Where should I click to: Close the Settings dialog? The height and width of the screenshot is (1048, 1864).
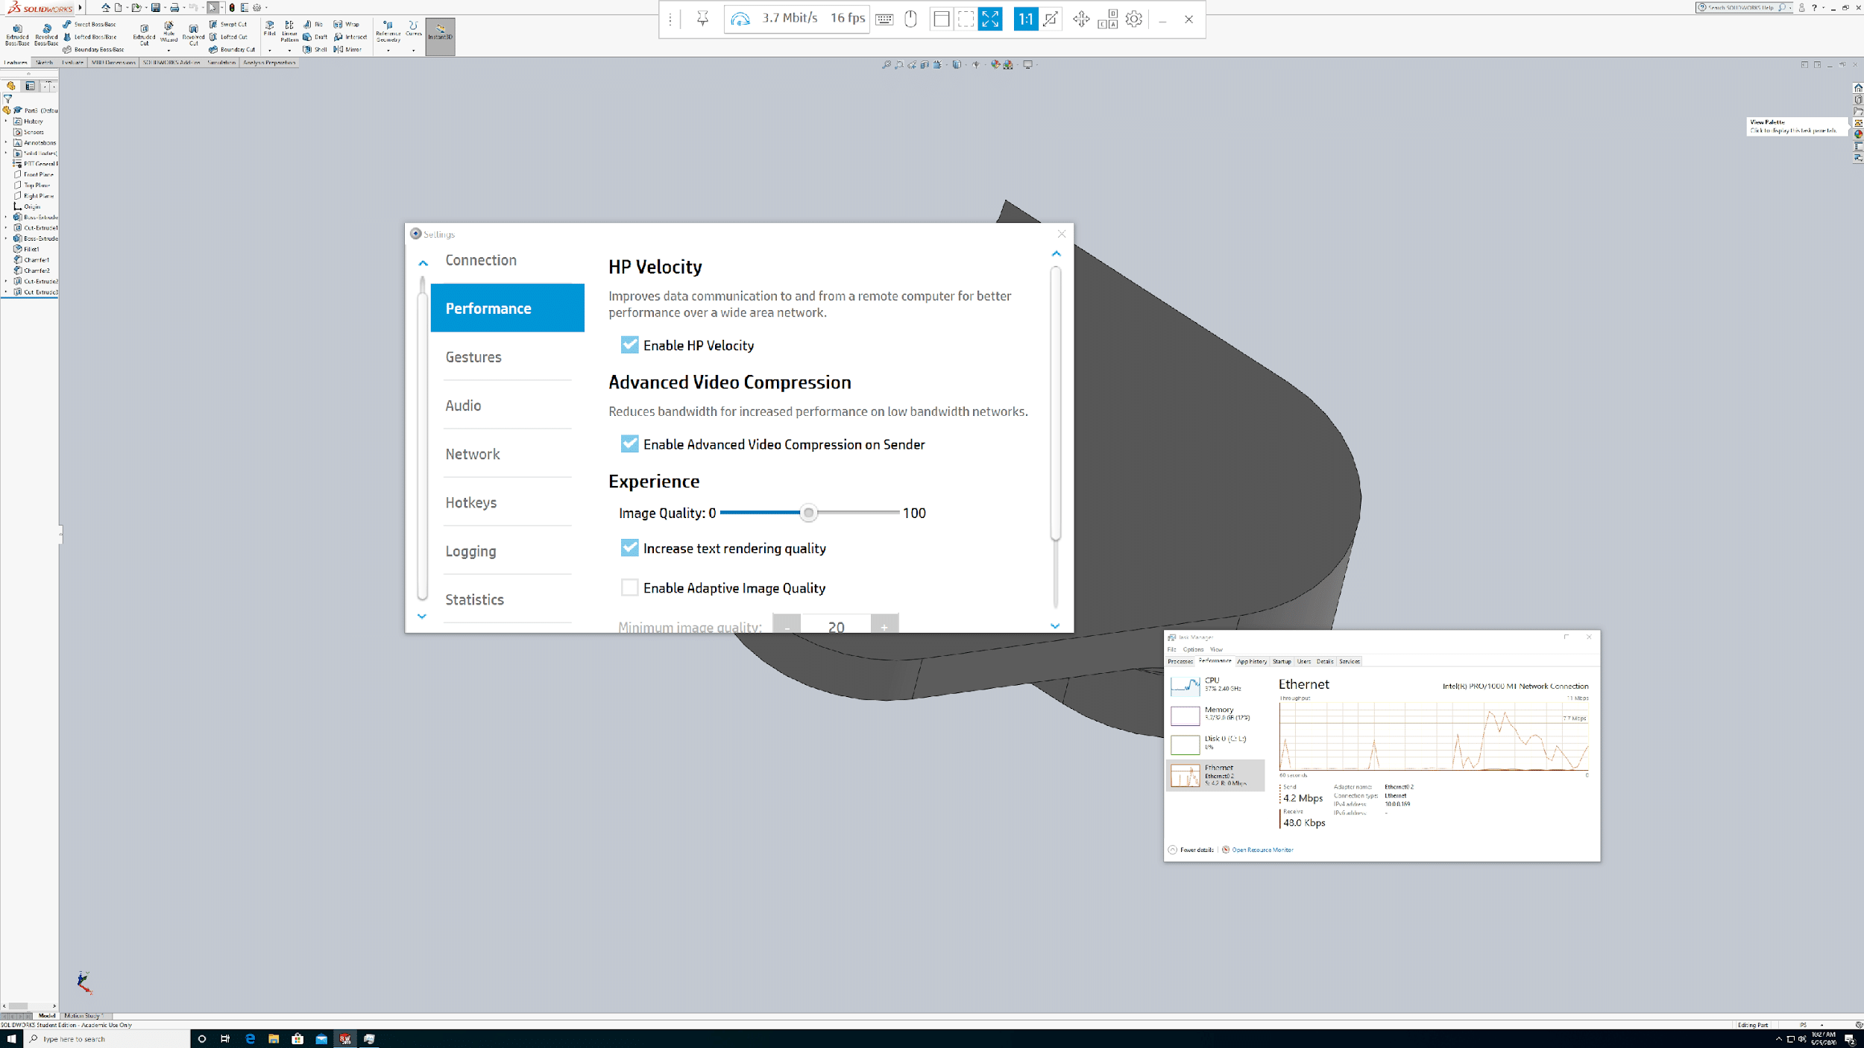pos(1061,234)
